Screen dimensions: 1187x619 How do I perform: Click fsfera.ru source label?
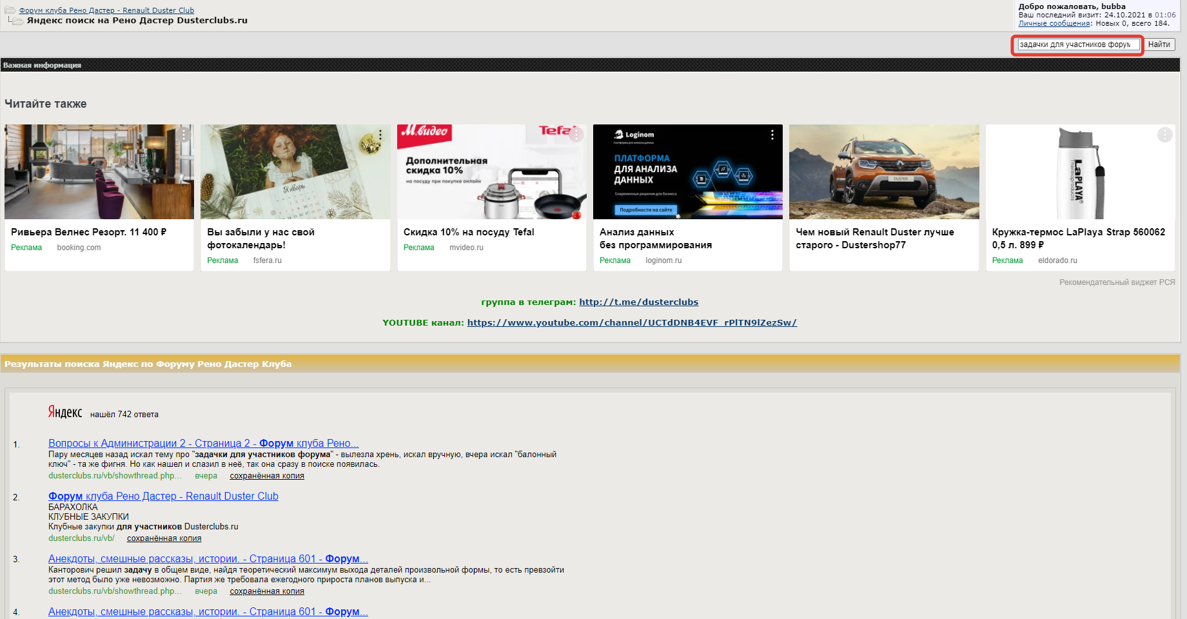[267, 260]
